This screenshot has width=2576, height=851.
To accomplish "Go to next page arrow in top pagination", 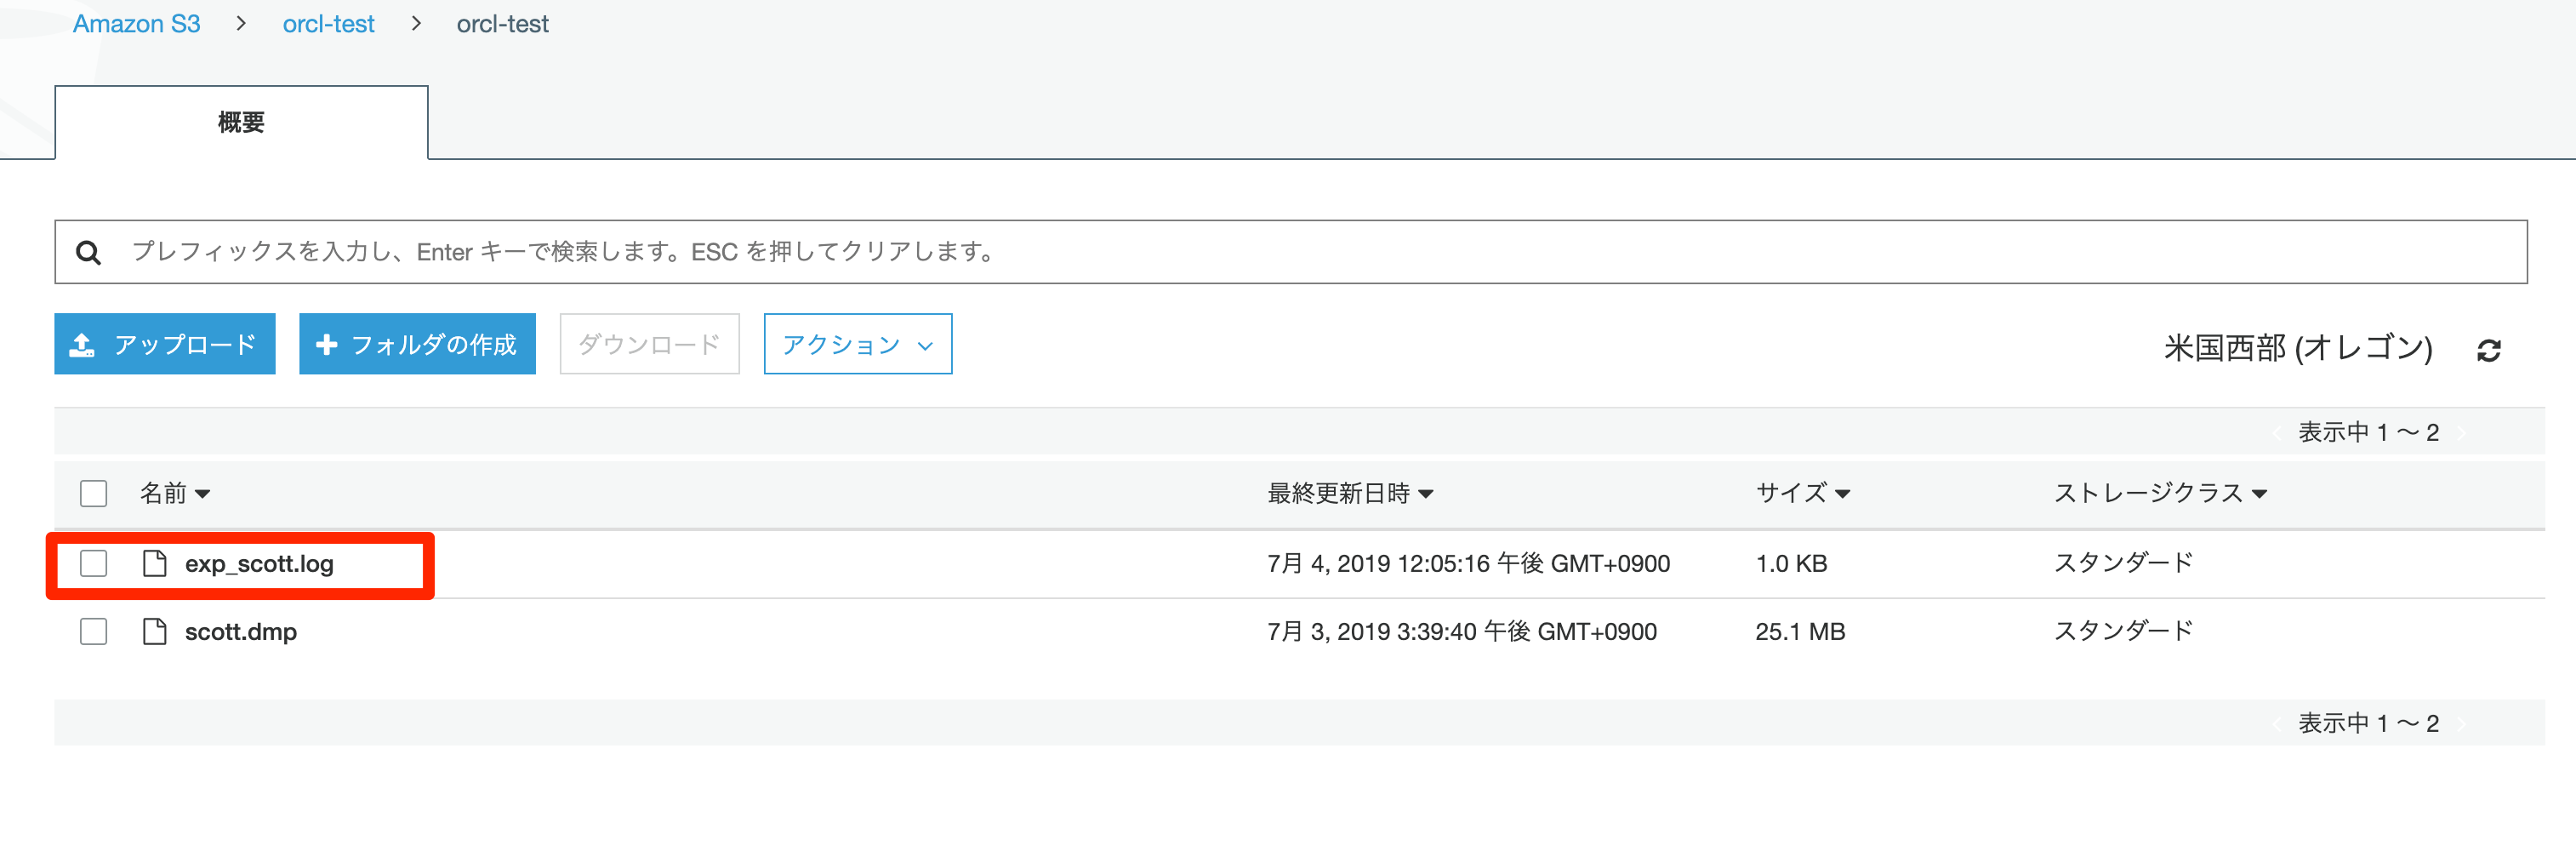I will [2461, 433].
